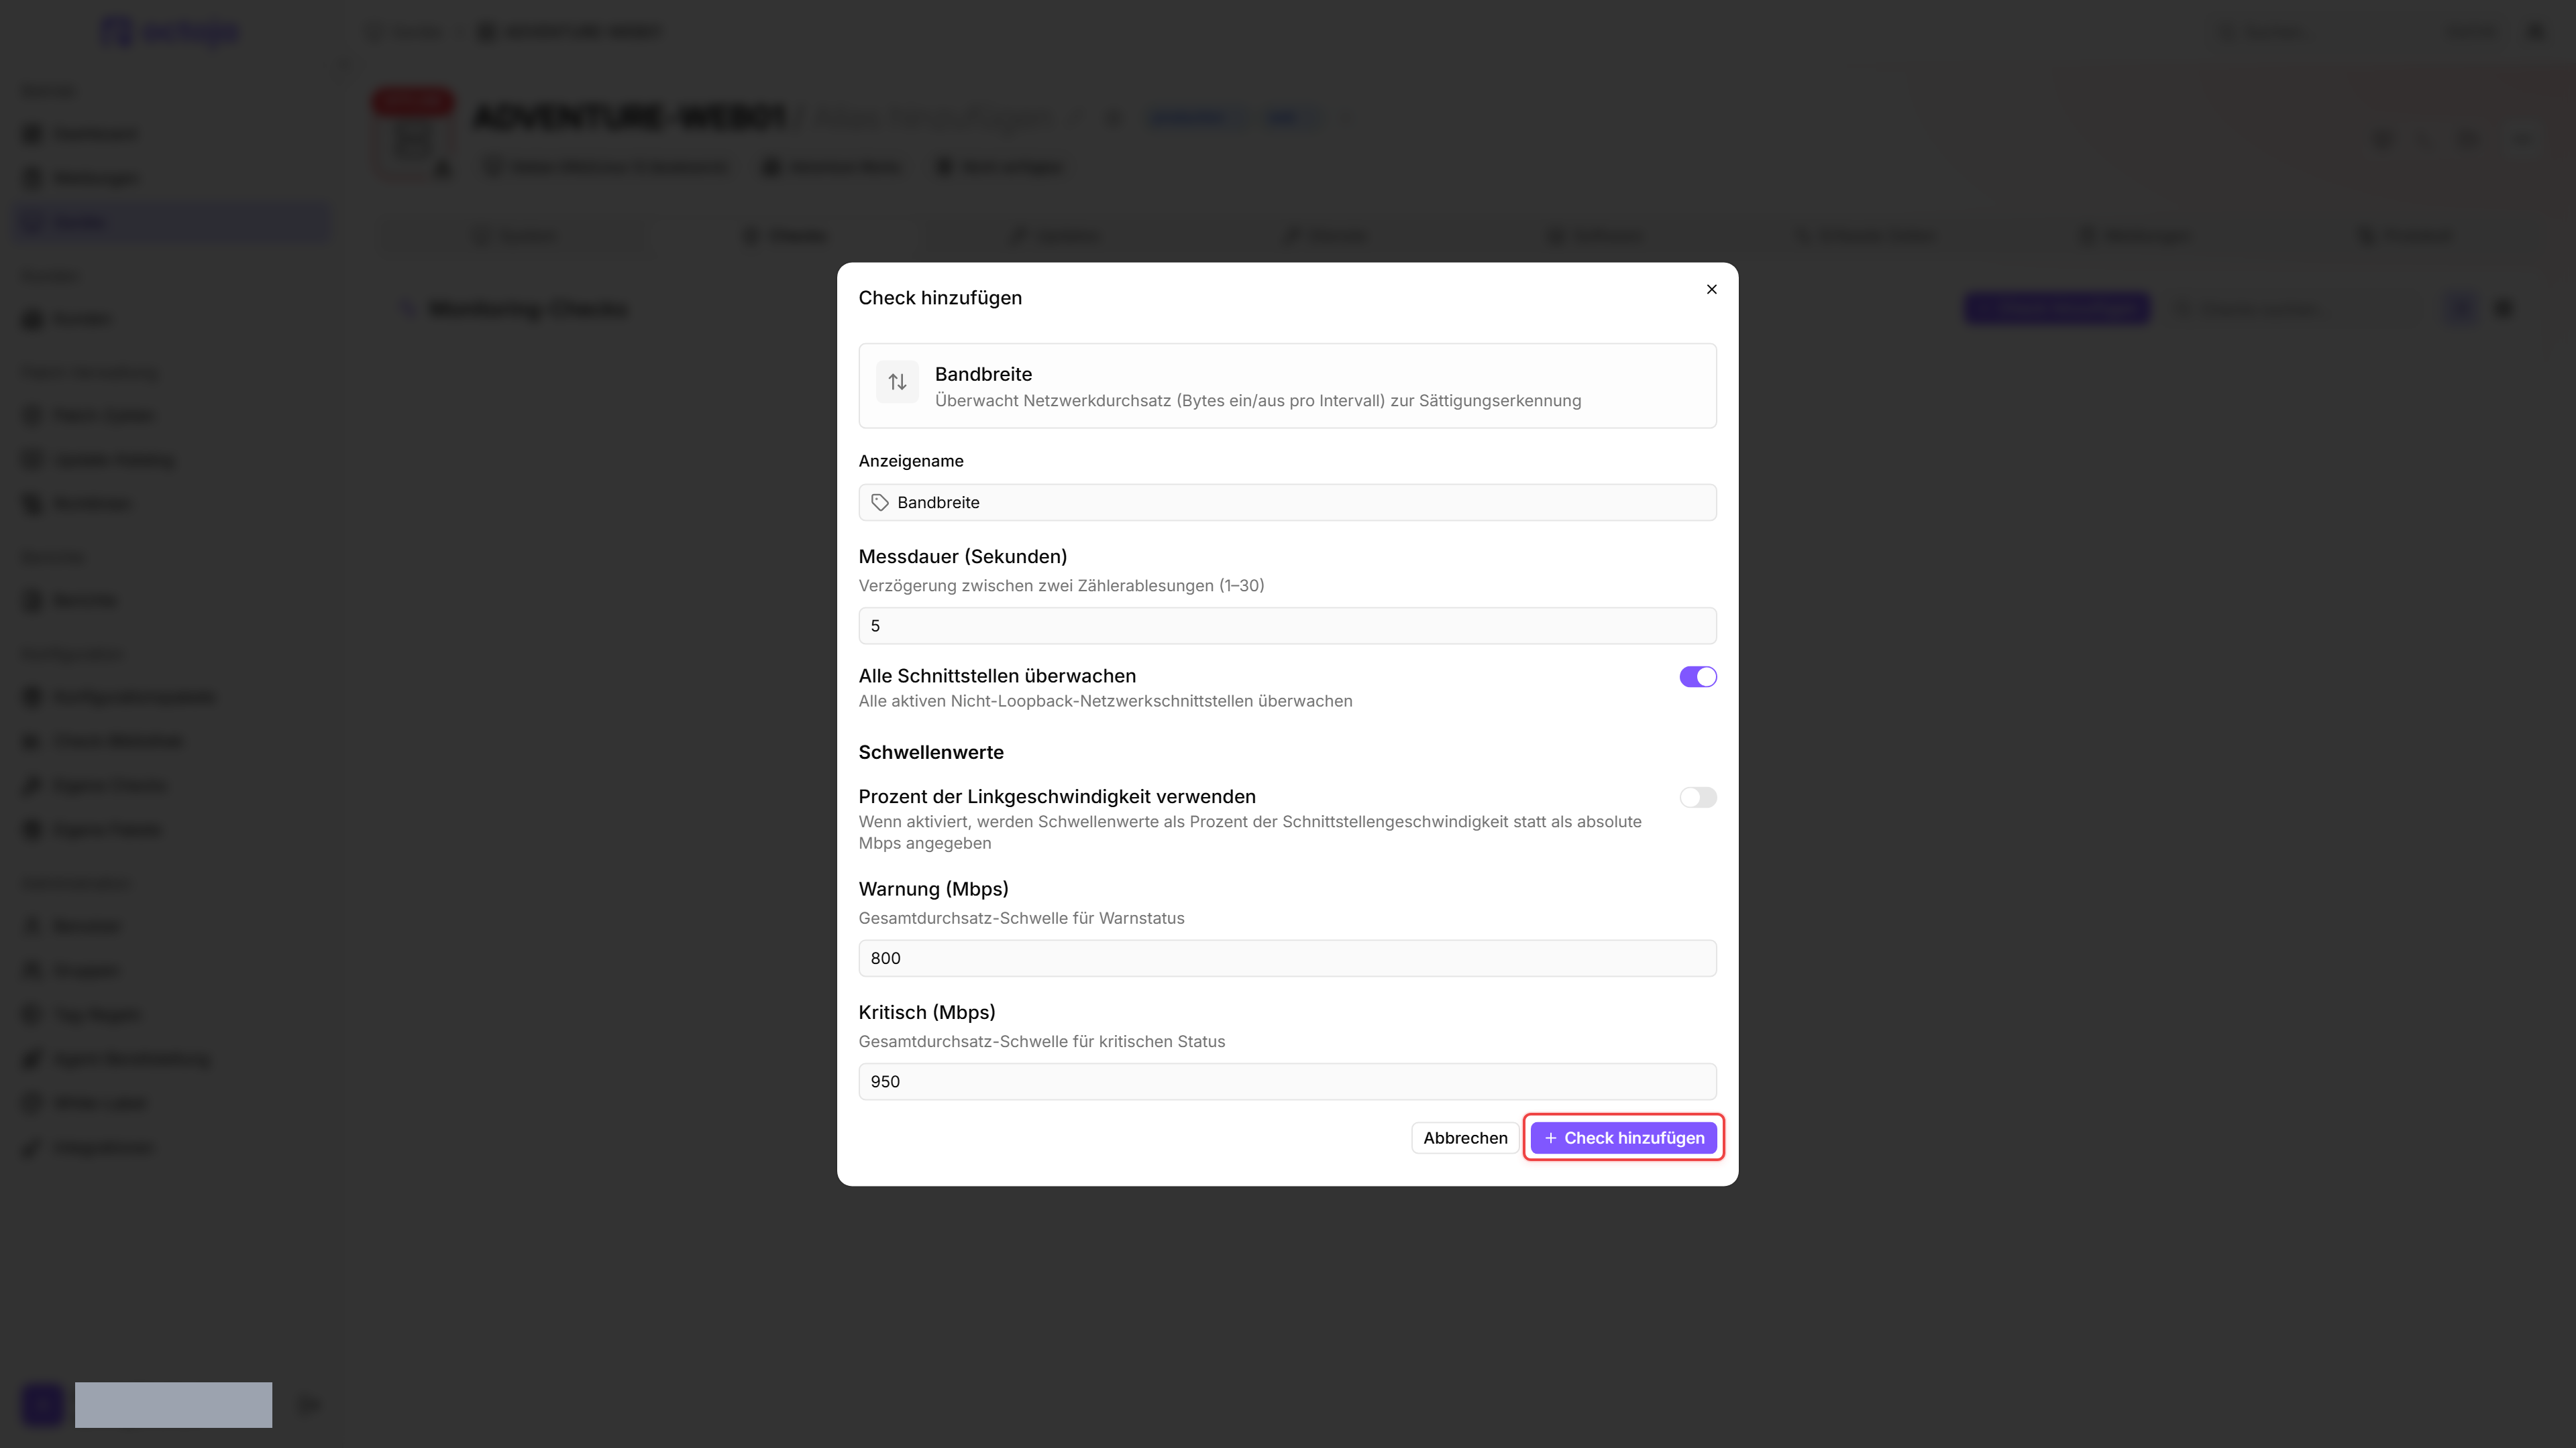Click the "Messdauer (Sekunden)" label
The height and width of the screenshot is (1448, 2576).
coord(962,556)
